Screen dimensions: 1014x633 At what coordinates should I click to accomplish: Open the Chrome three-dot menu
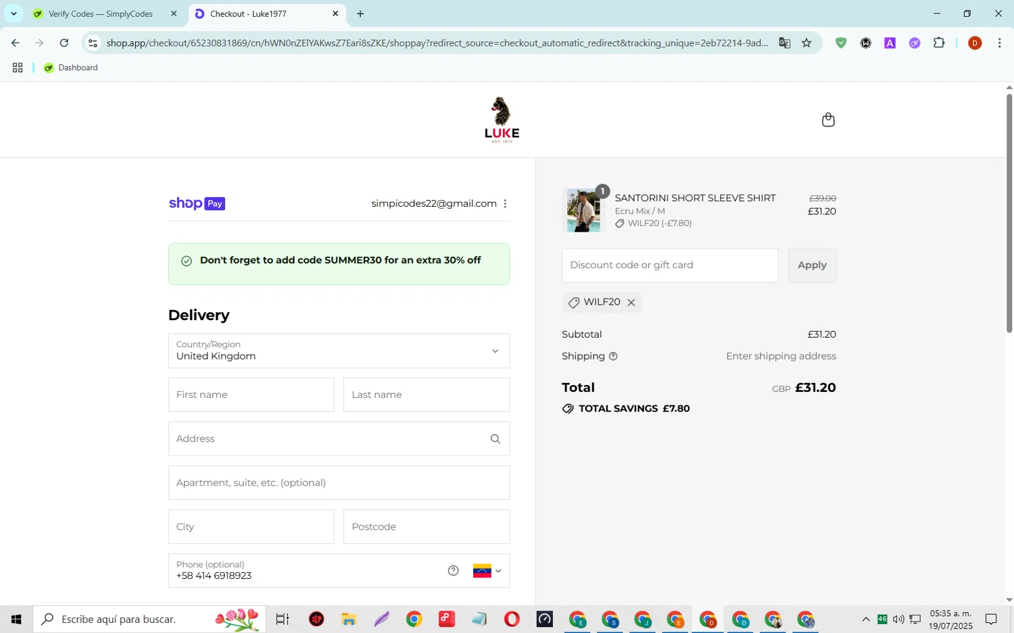(x=1000, y=43)
